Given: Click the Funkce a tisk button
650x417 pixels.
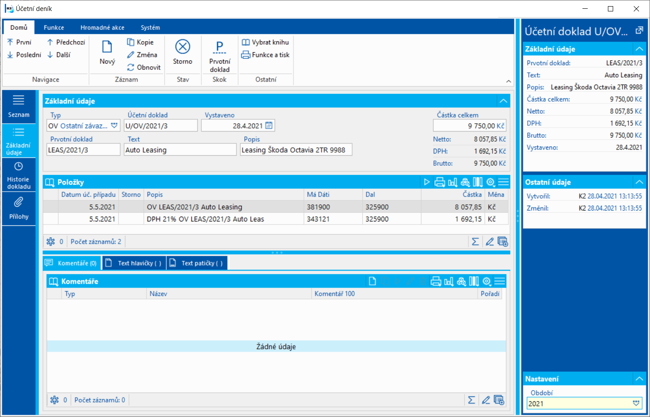Looking at the screenshot, I should coord(266,55).
